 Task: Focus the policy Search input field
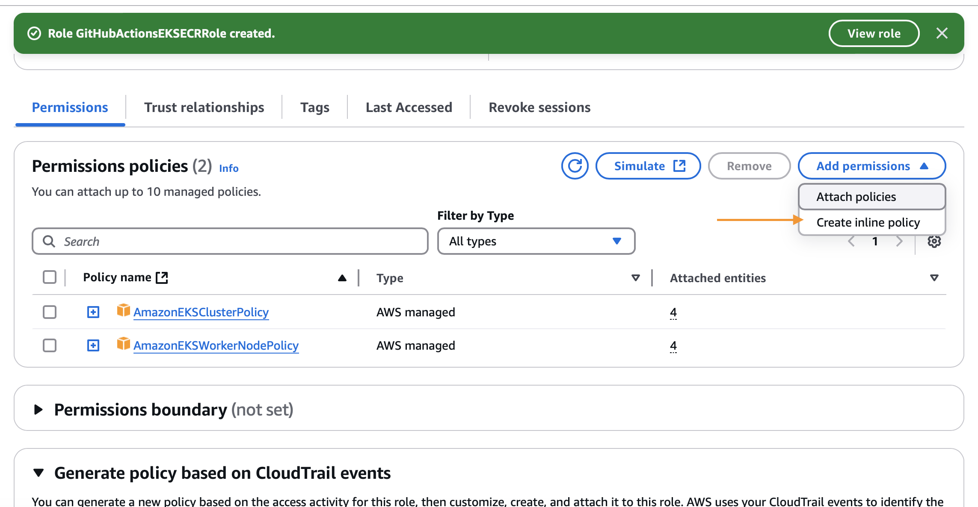tap(230, 242)
